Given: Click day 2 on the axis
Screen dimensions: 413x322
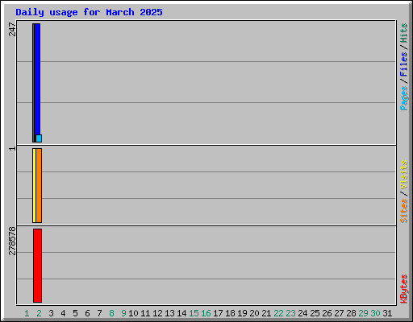Looking at the screenshot, I should 39,313.
